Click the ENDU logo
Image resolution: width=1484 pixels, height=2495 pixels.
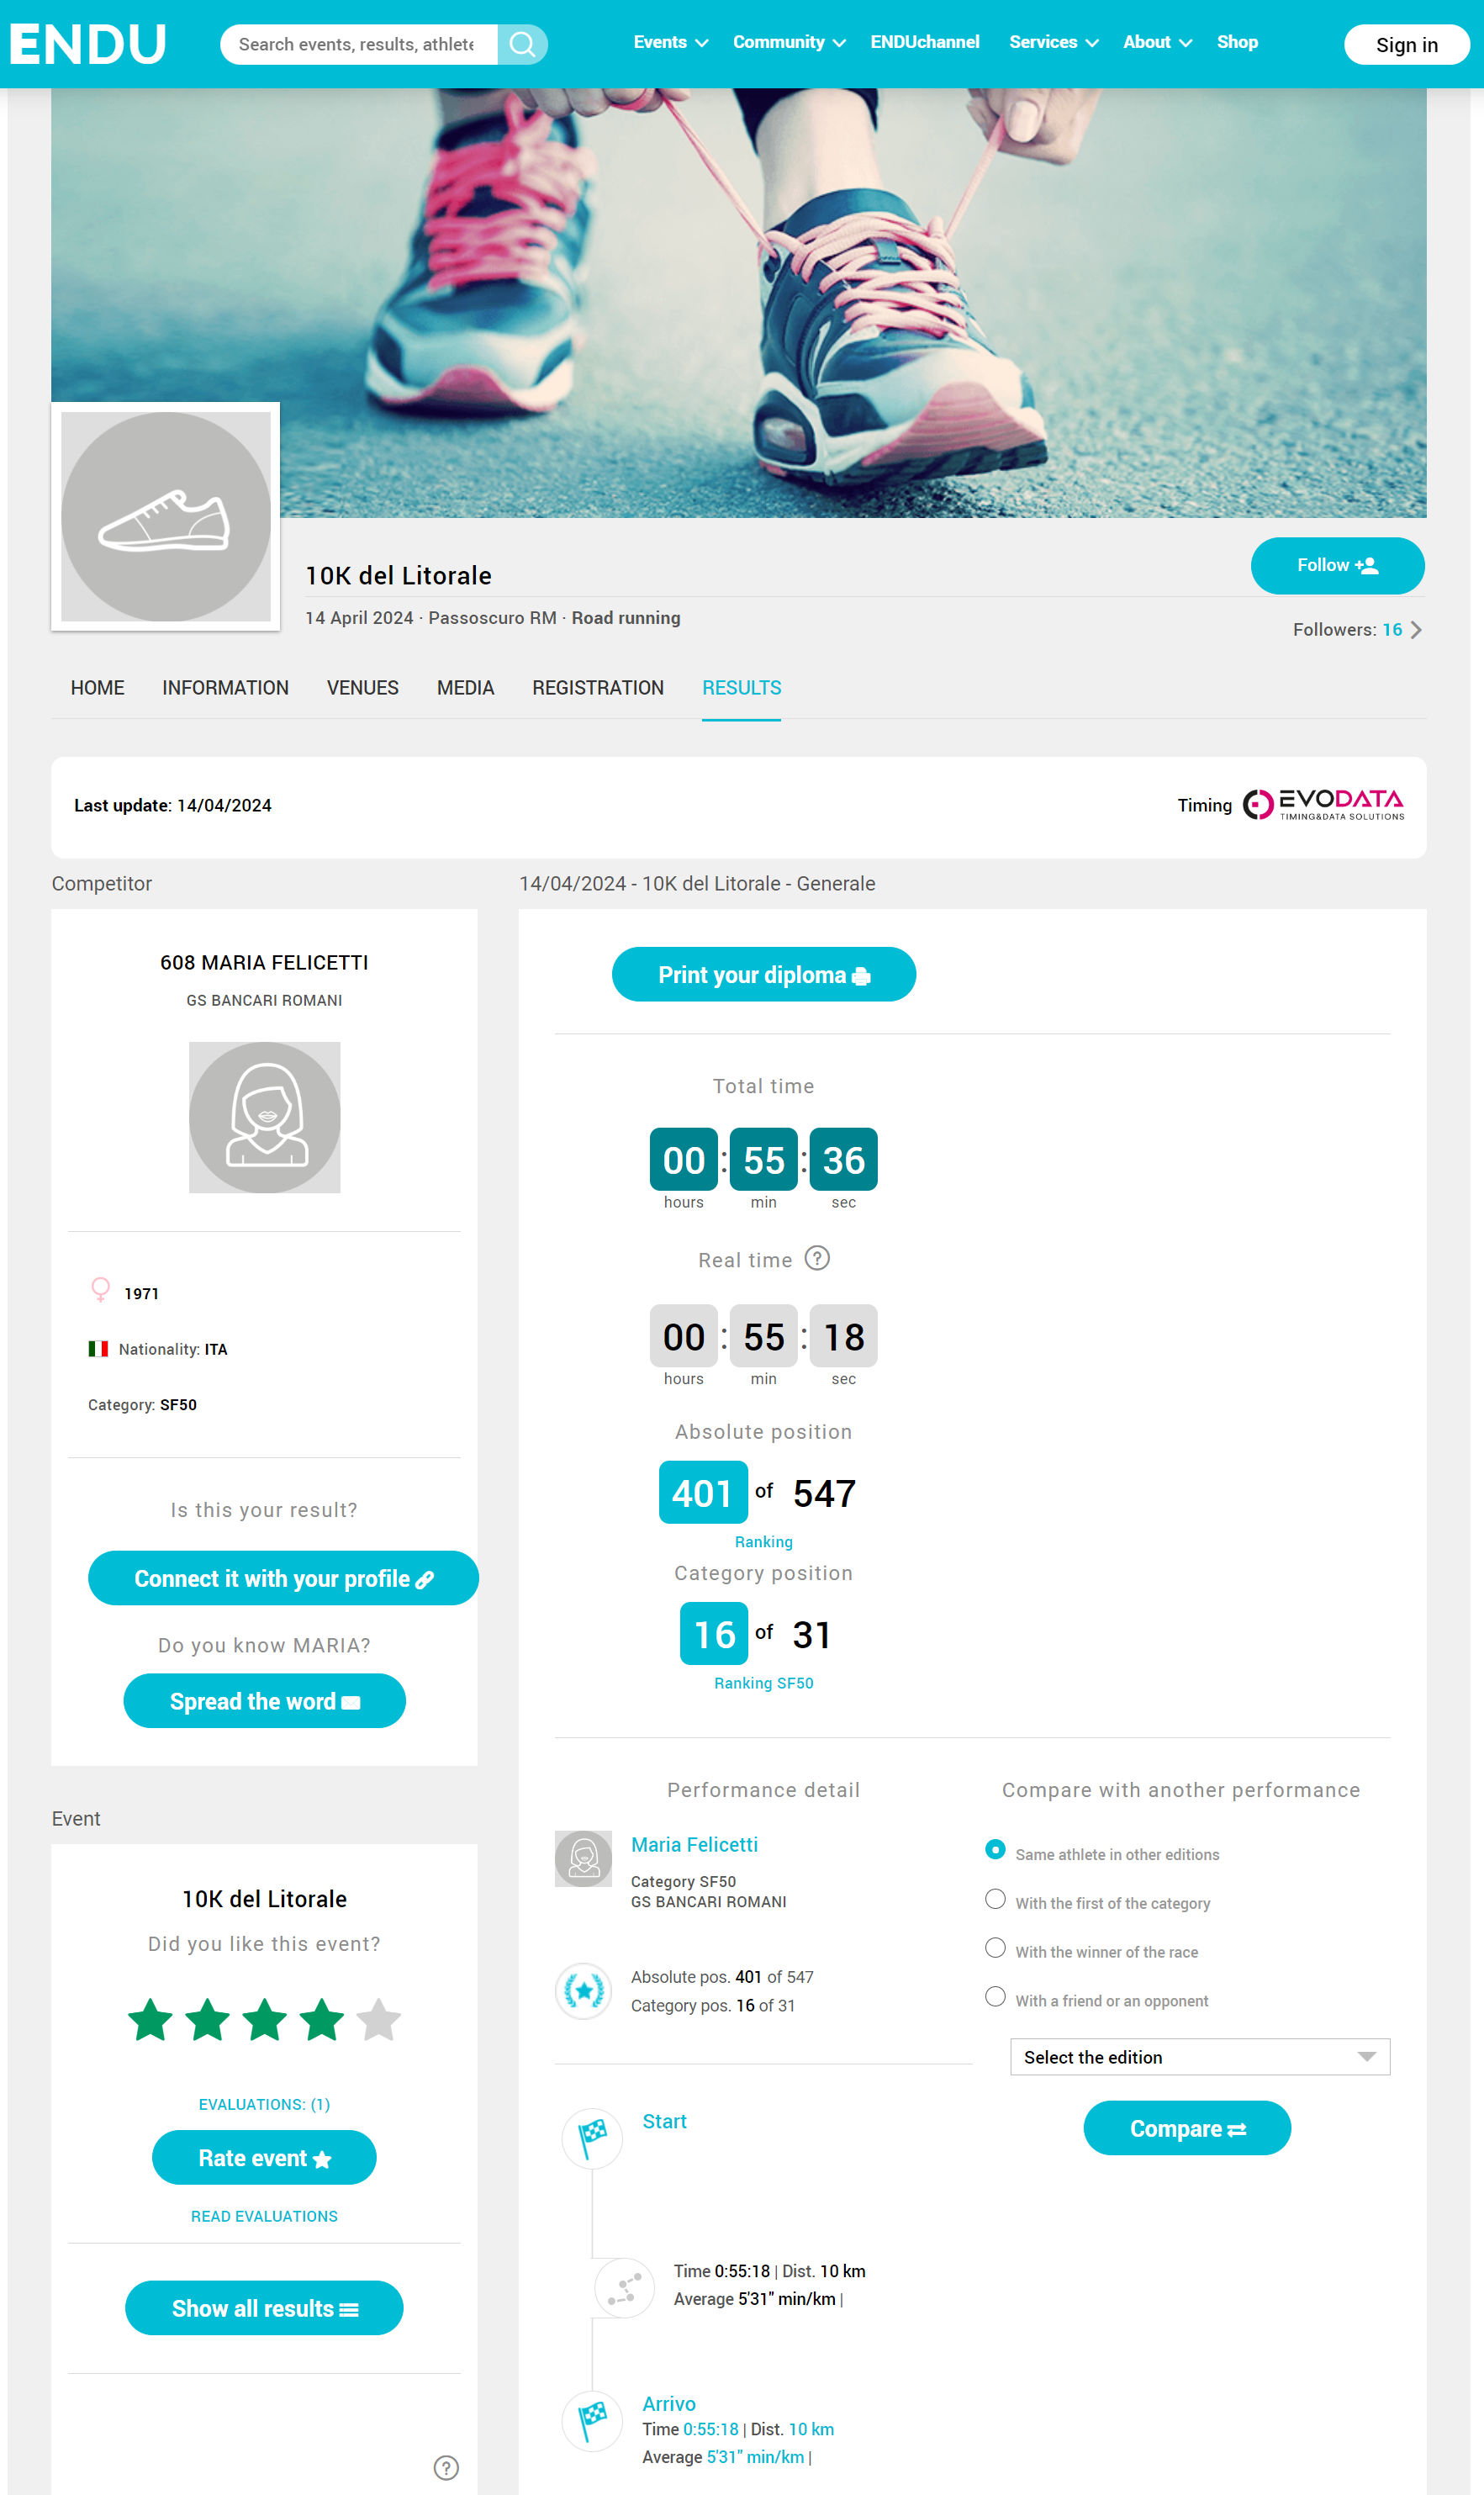click(88, 44)
